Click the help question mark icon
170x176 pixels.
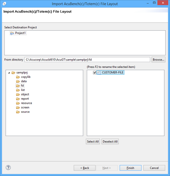(x=8, y=168)
